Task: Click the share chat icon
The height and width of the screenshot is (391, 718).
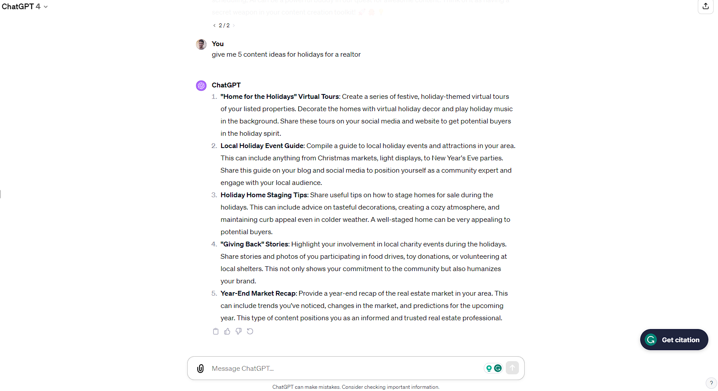Action: pos(705,6)
